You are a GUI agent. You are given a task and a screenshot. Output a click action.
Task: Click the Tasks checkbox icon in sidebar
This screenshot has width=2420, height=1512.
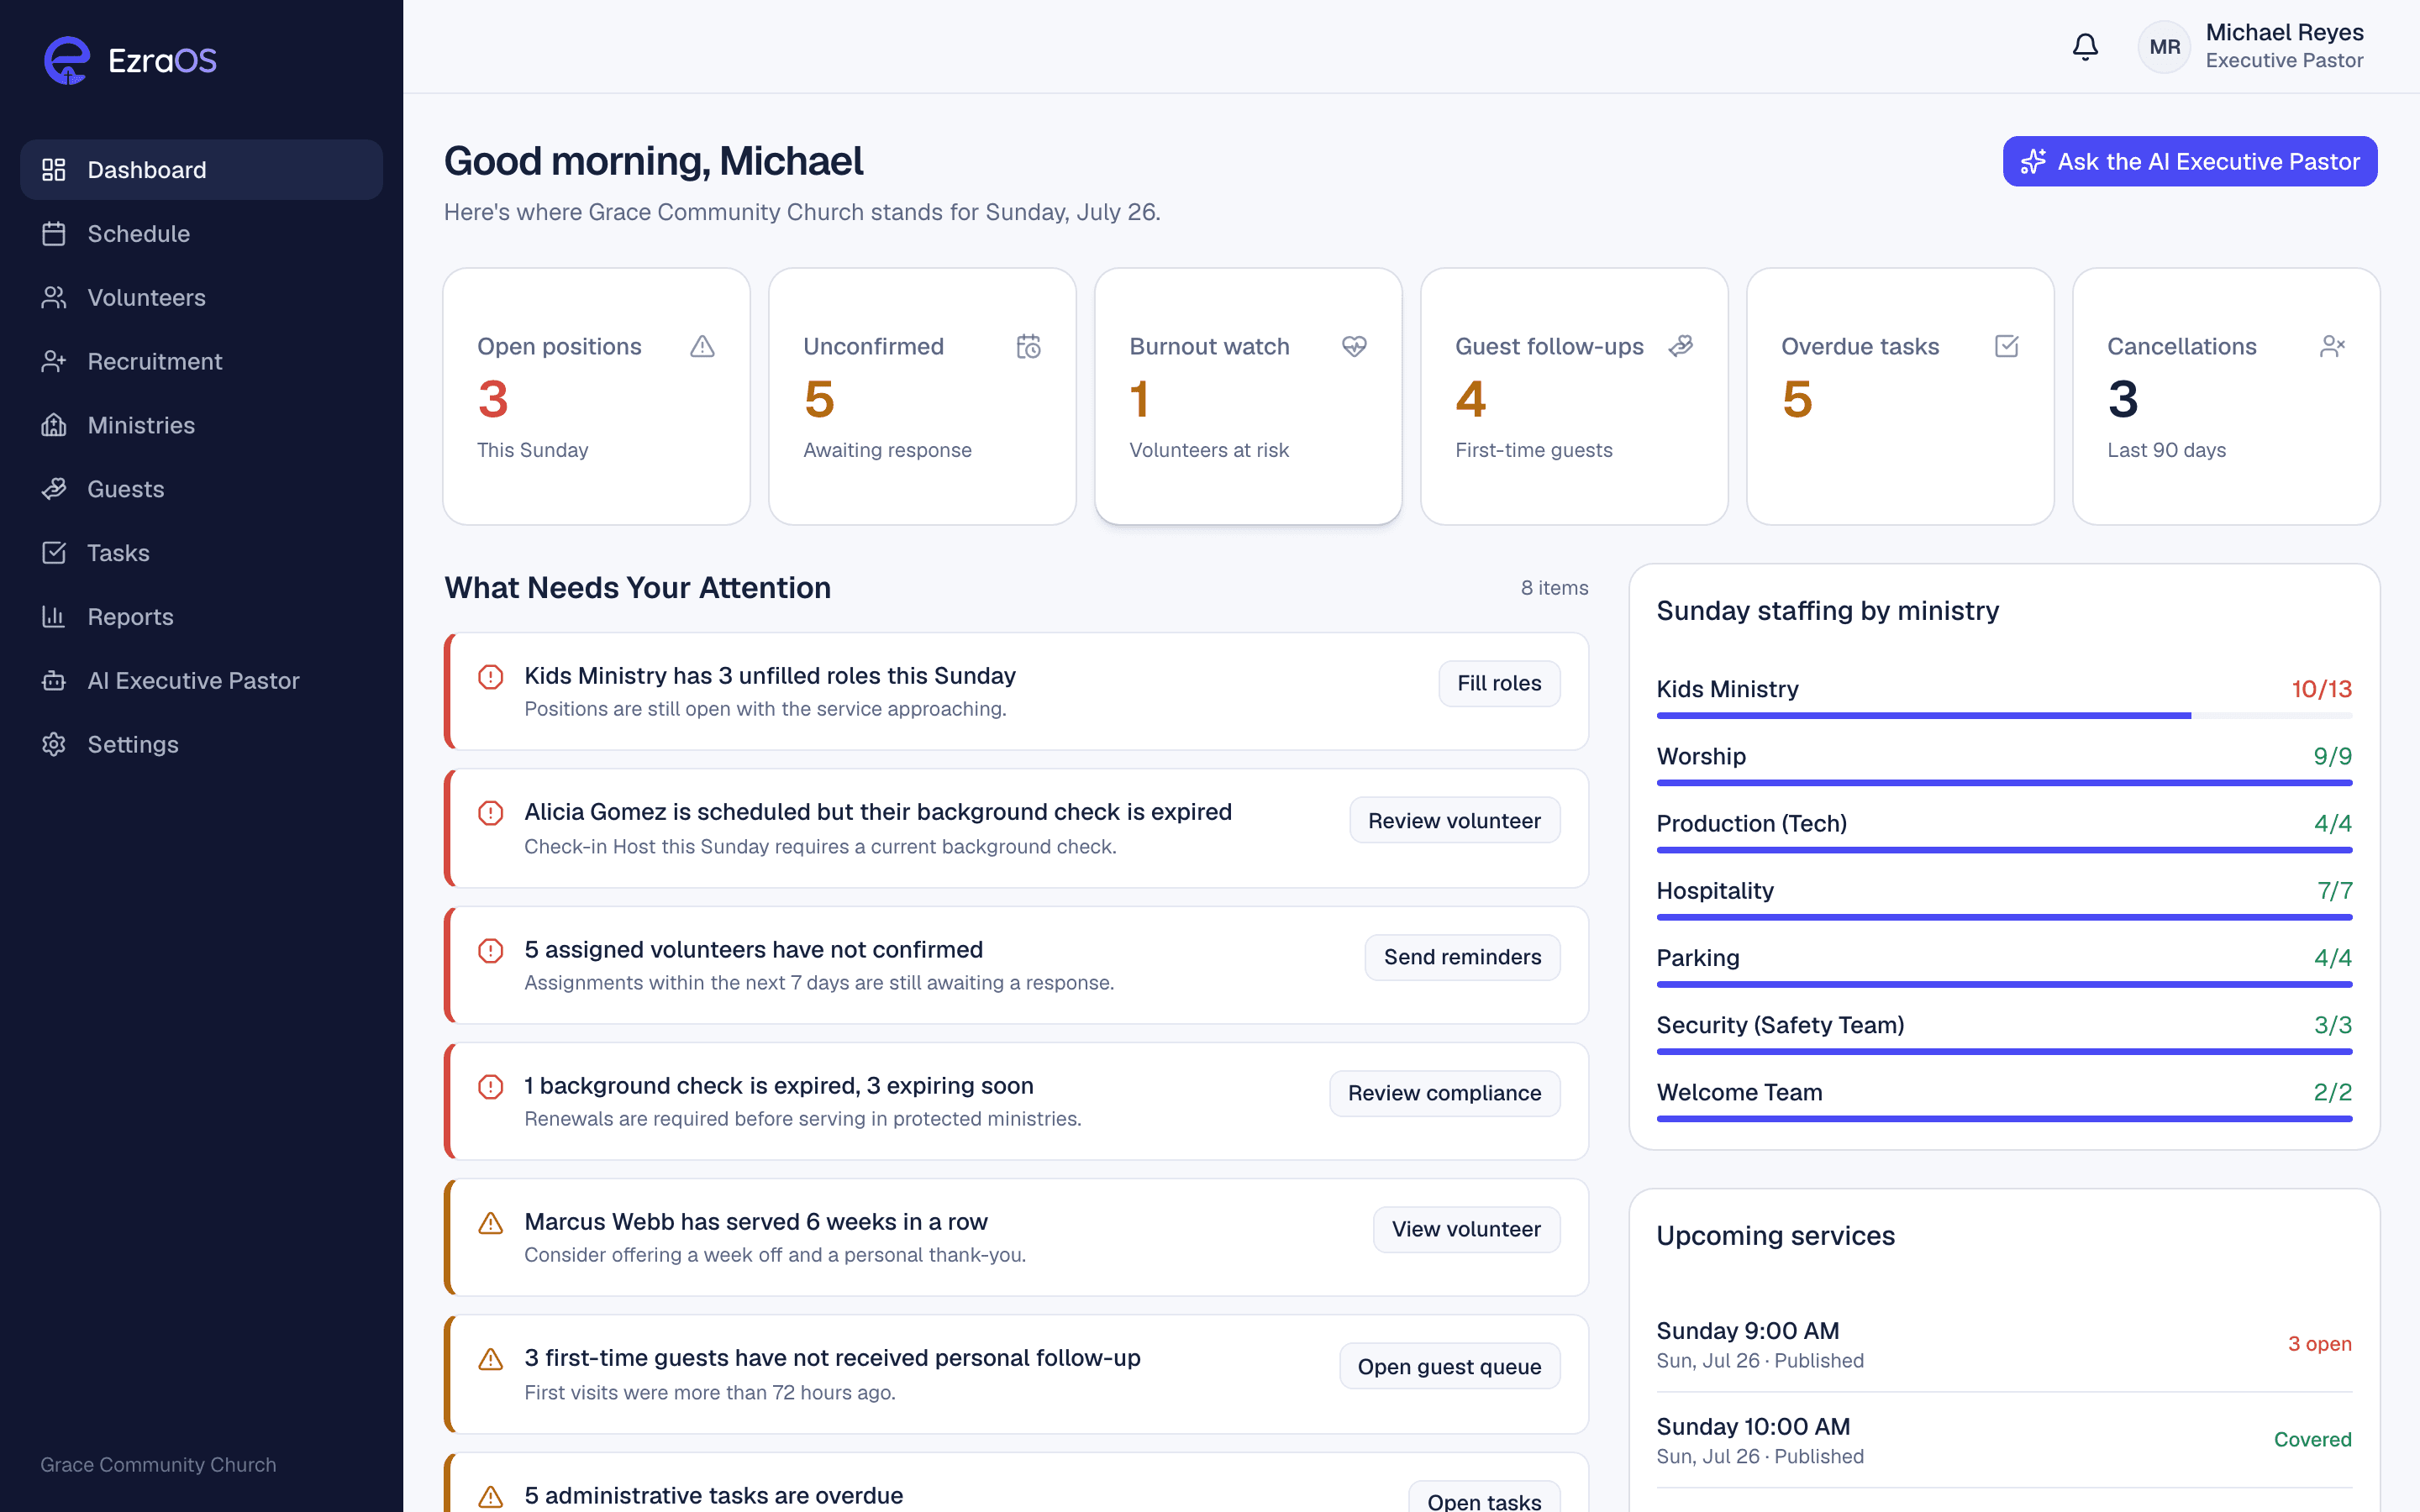click(x=54, y=553)
